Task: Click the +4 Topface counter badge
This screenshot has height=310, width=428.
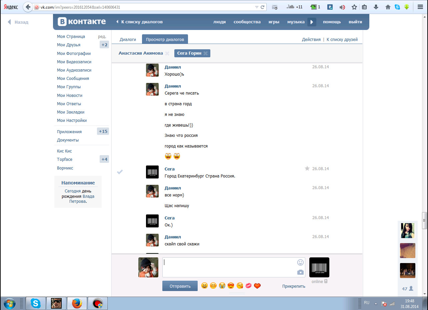Action: 104,159
